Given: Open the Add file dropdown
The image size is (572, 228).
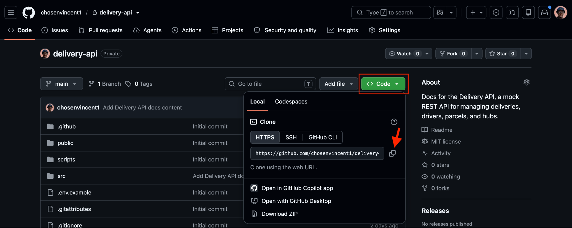Looking at the screenshot, I should point(339,84).
